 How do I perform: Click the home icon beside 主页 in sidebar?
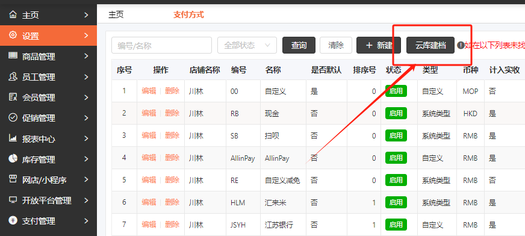coord(13,14)
